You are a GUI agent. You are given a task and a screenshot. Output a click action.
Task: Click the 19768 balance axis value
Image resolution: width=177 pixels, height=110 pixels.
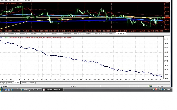click(x=166, y=52)
